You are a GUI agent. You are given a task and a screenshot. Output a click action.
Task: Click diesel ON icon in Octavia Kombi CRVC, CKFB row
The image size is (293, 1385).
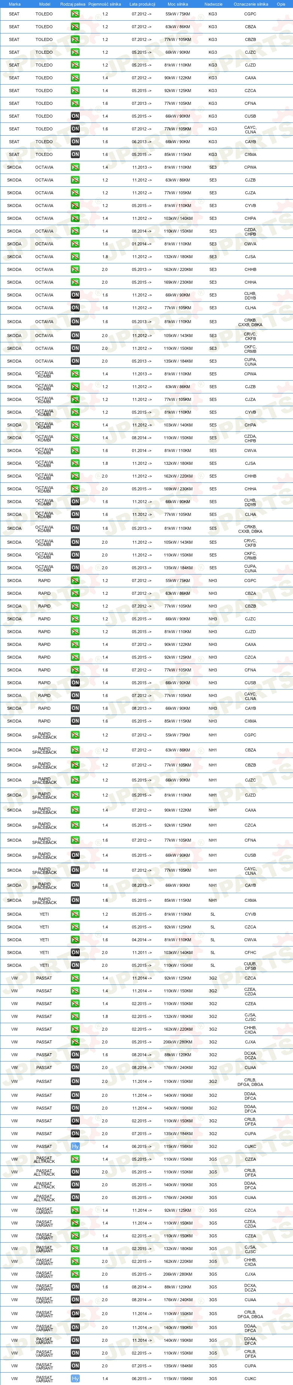click(75, 543)
